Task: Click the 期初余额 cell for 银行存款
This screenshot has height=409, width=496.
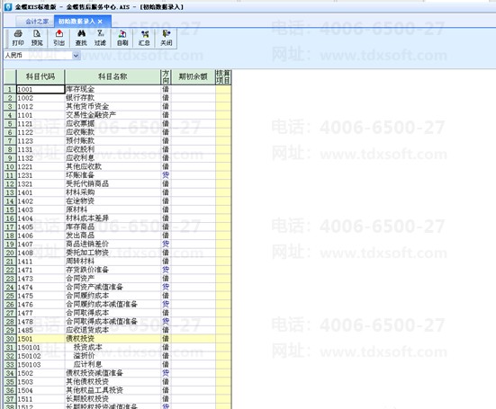Action: click(x=193, y=98)
